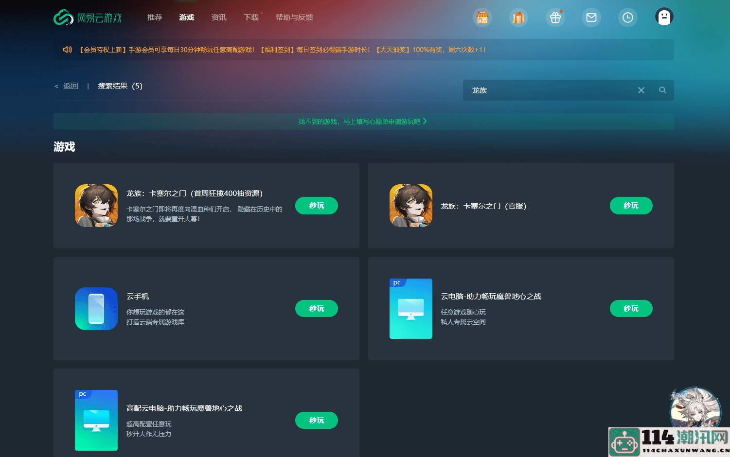Click the 游戏 section heading
This screenshot has height=457, width=730.
click(x=64, y=147)
